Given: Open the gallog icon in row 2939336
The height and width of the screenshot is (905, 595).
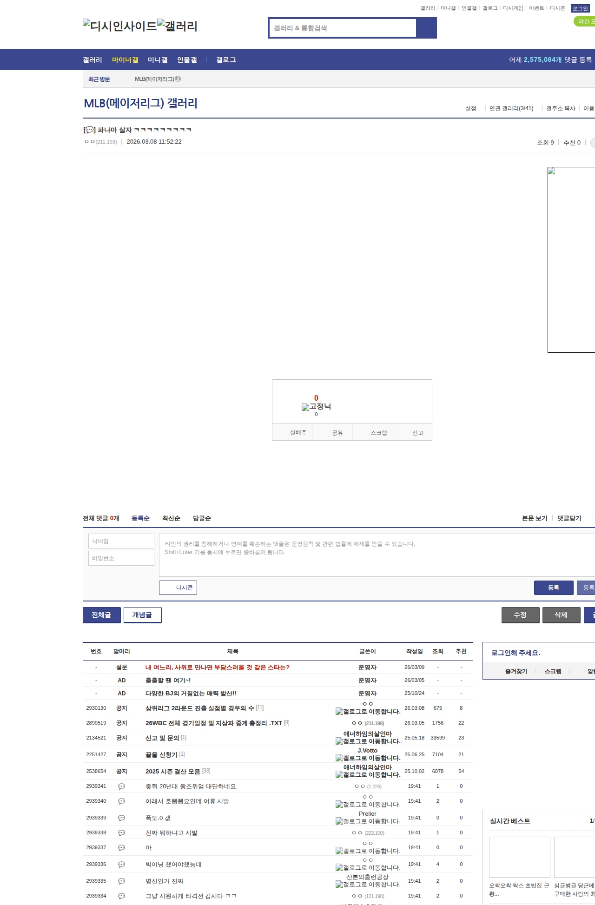Looking at the screenshot, I should tap(368, 868).
